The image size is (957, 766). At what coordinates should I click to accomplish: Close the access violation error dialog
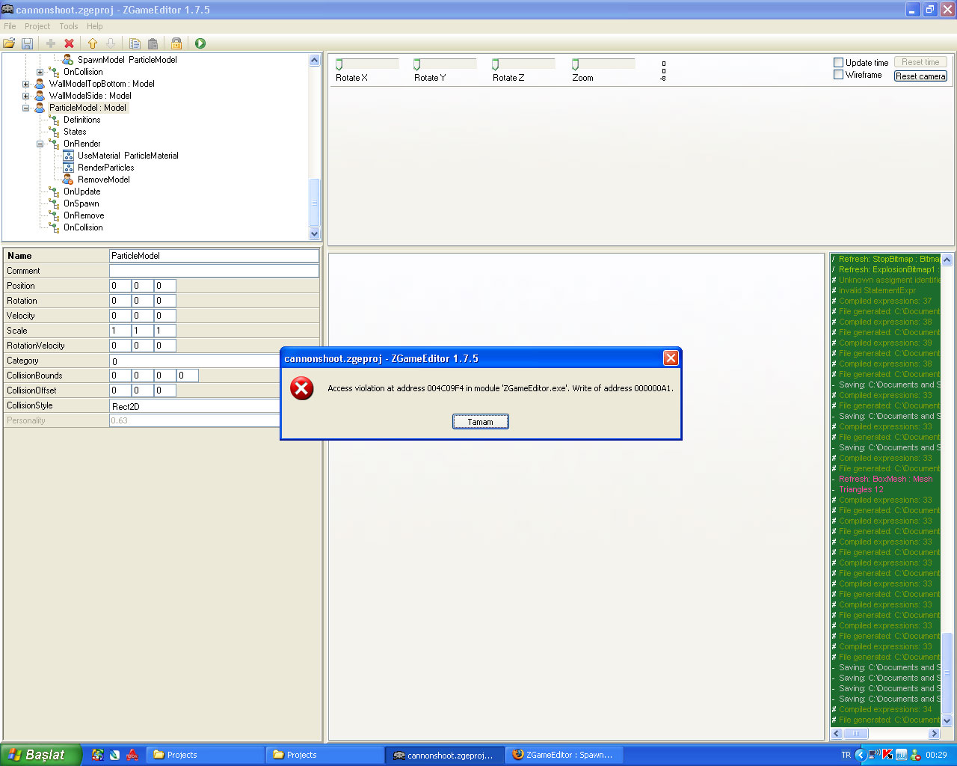(671, 358)
